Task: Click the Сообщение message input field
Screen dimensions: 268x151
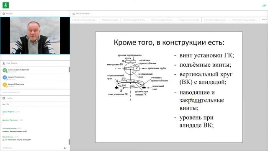Action: (32, 148)
